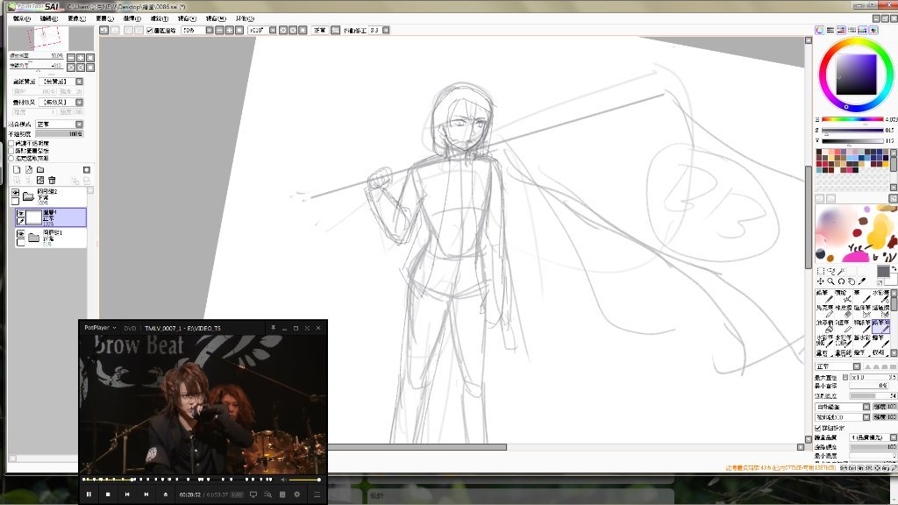The height and width of the screenshot is (505, 898).
Task: Open the brush blending mode dropdown
Action: (856, 366)
